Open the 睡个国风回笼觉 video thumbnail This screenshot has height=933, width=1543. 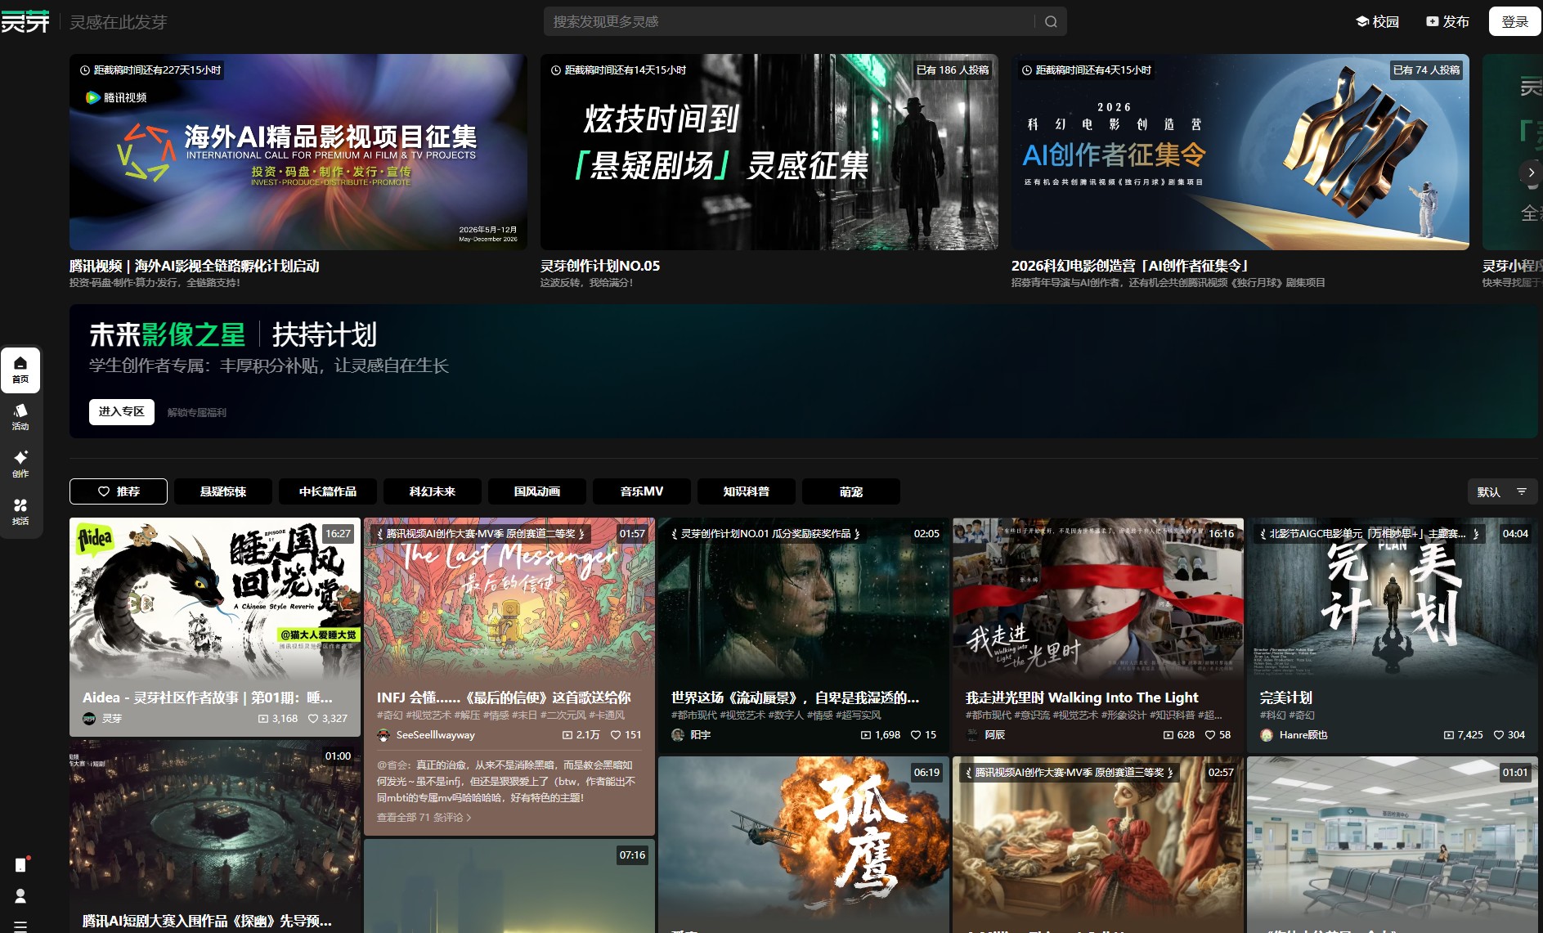click(215, 599)
